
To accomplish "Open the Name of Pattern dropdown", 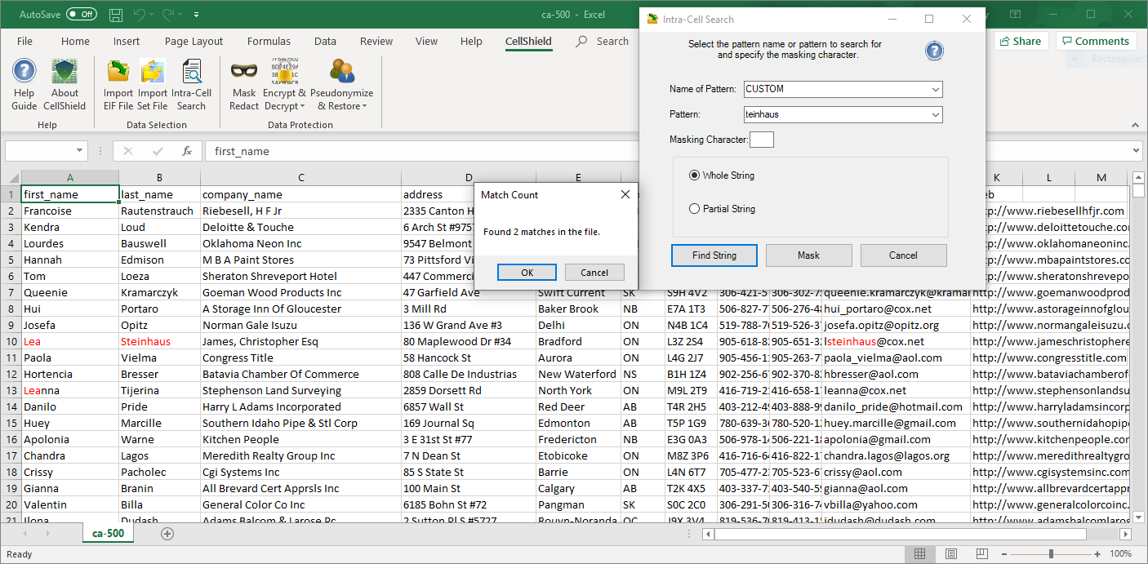I will (935, 90).
